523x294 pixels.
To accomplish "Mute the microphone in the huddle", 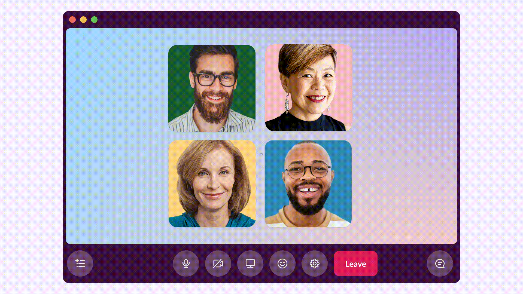I will [x=186, y=264].
